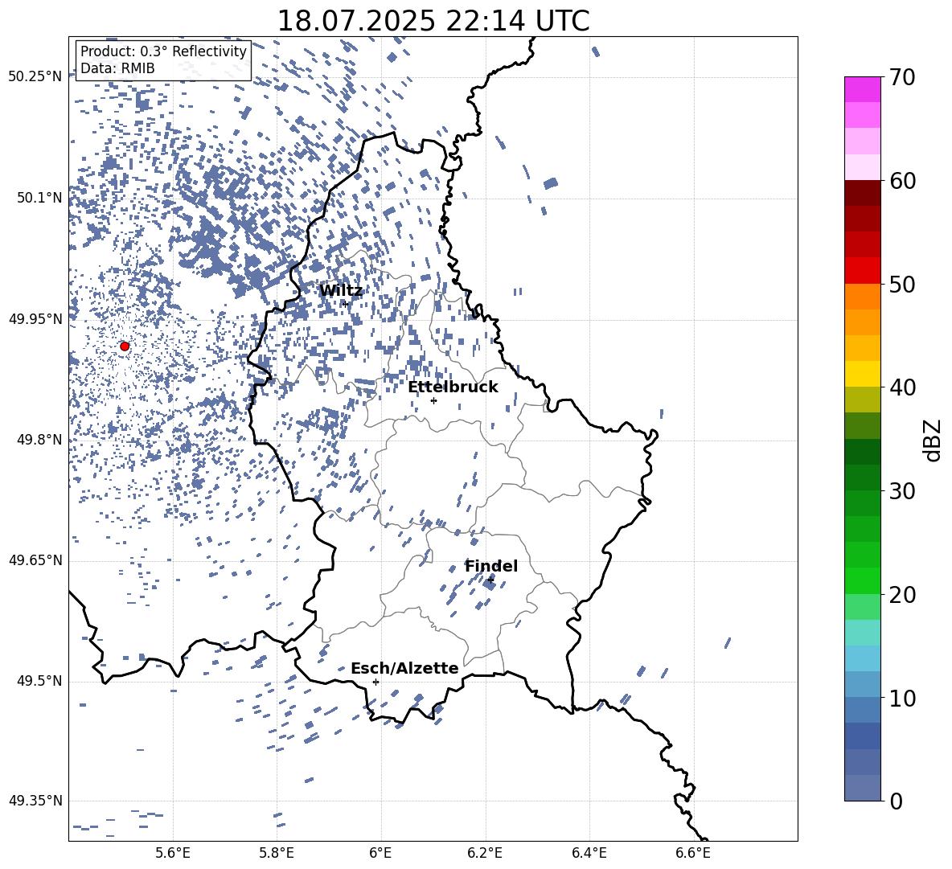Click the 6°E longitude label
This screenshot has height=869, width=952.
[x=380, y=853]
